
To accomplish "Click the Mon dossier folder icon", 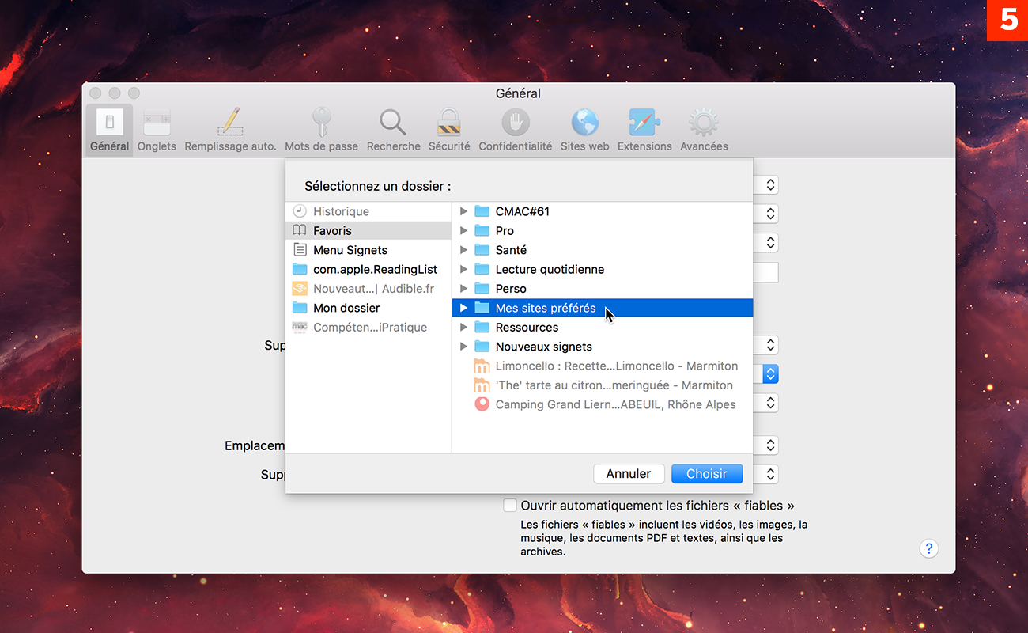I will tap(300, 308).
